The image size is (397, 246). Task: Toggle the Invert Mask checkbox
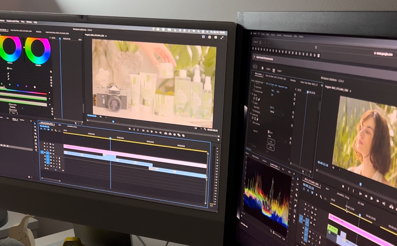pyautogui.click(x=10, y=110)
